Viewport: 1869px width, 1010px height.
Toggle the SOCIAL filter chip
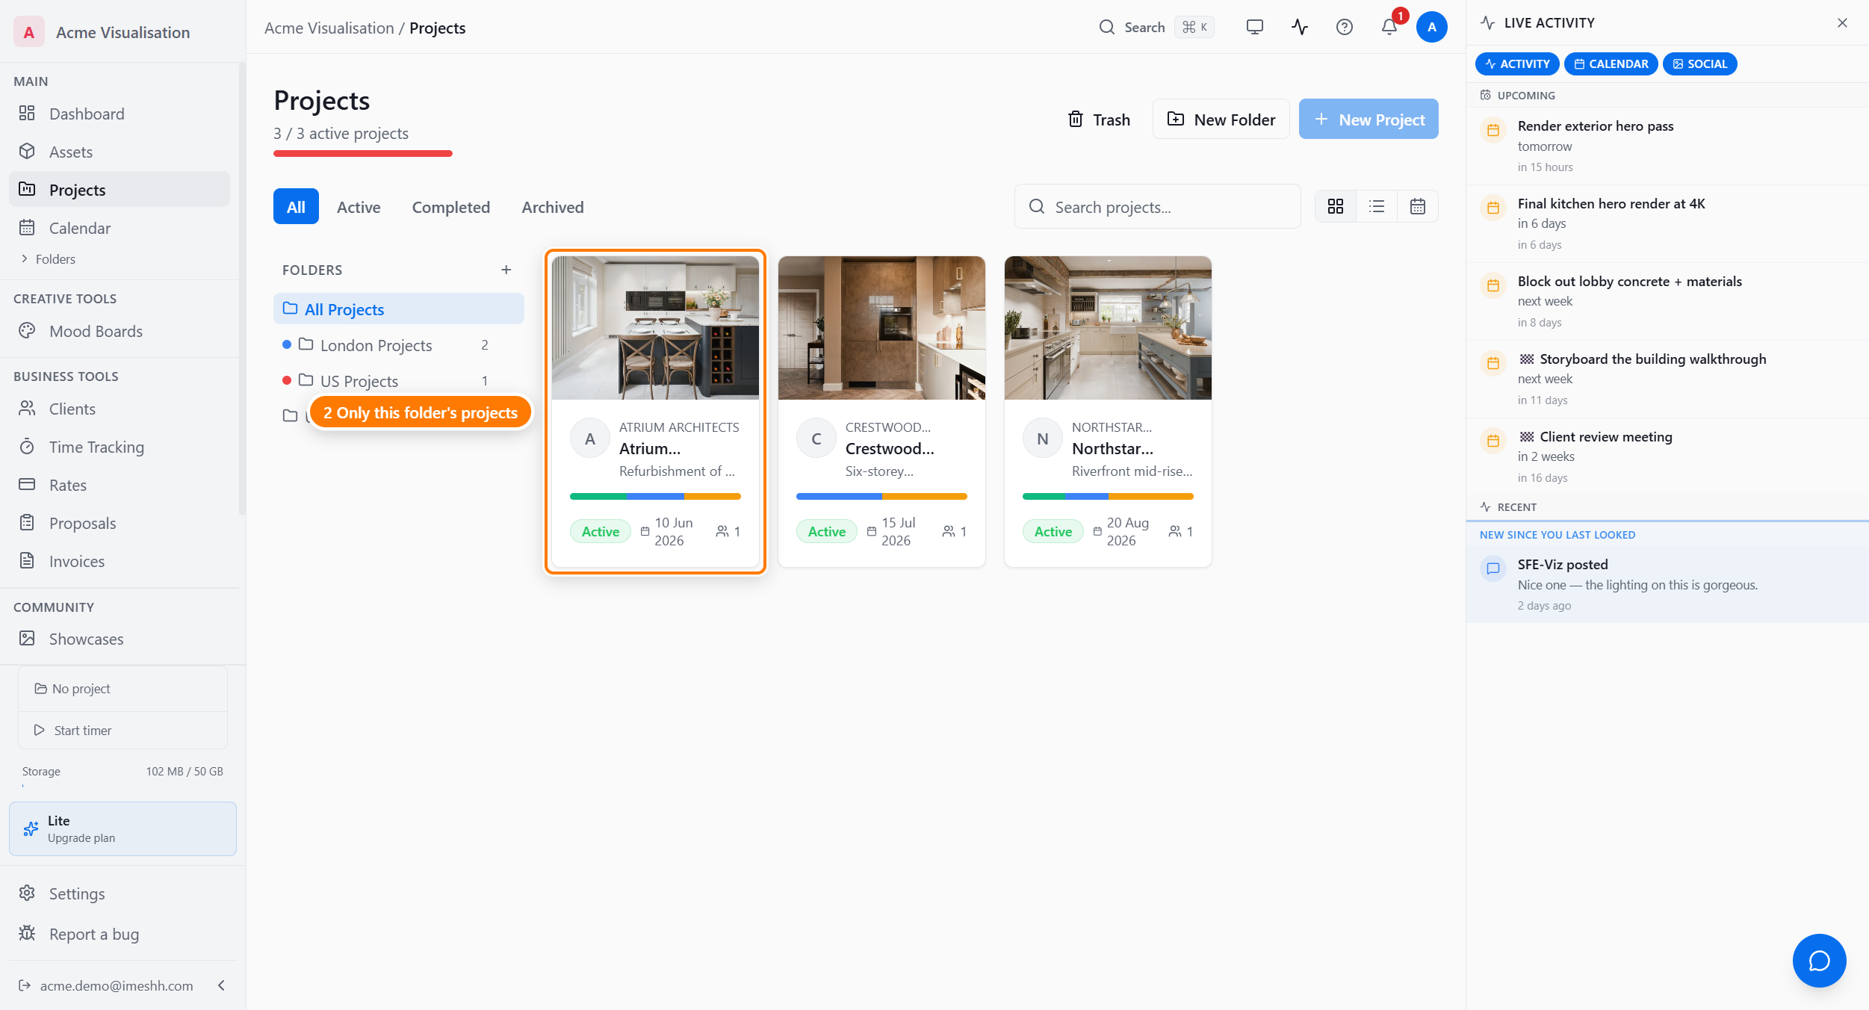1699,64
